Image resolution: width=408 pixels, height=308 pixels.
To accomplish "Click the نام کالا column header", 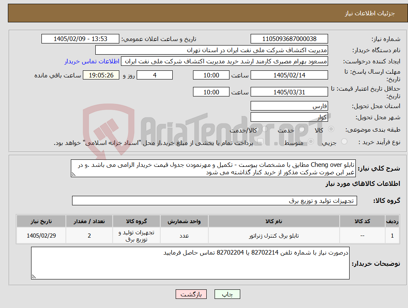I will [x=274, y=221].
